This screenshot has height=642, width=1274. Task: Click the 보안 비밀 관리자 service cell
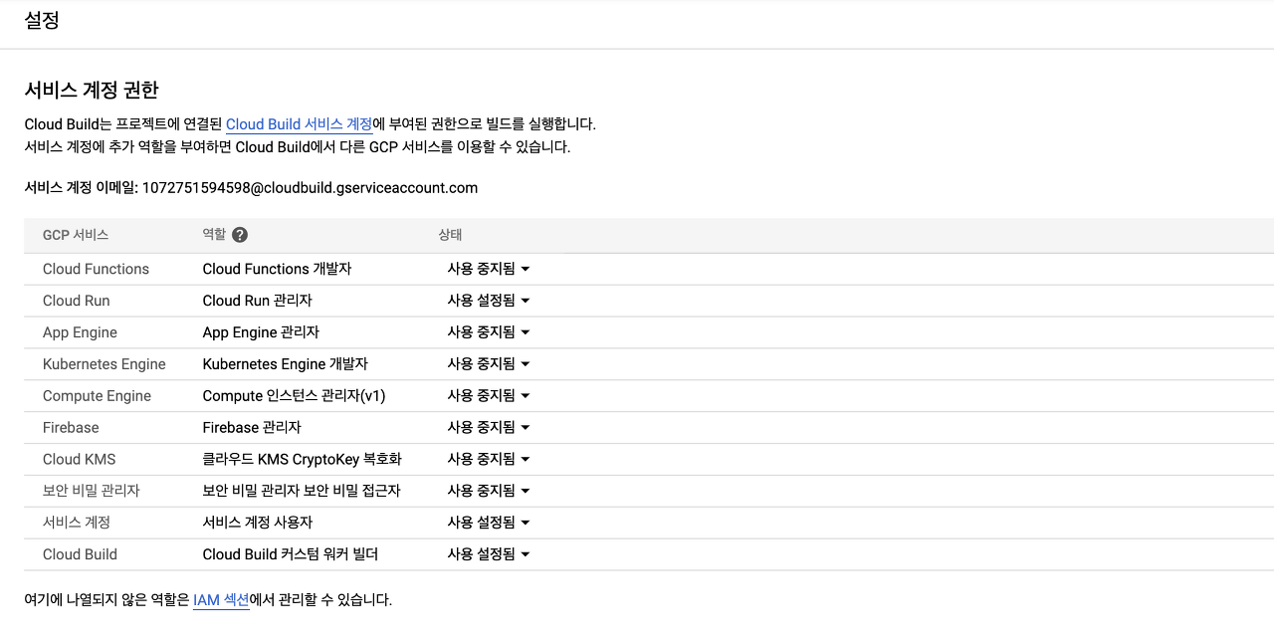[92, 491]
